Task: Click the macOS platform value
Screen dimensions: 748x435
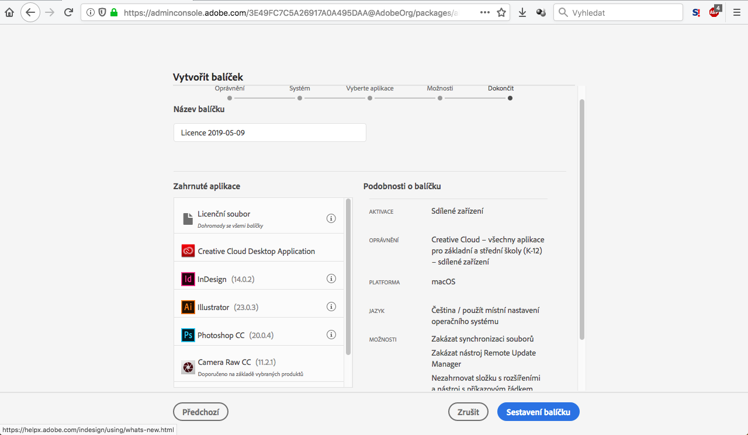Action: (x=443, y=281)
